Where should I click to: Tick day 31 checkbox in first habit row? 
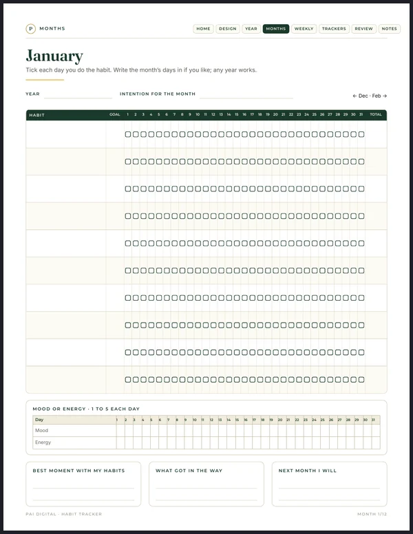pyautogui.click(x=361, y=134)
